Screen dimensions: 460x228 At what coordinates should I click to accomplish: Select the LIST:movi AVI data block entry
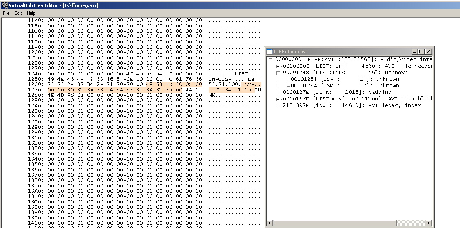pyautogui.click(x=357, y=98)
